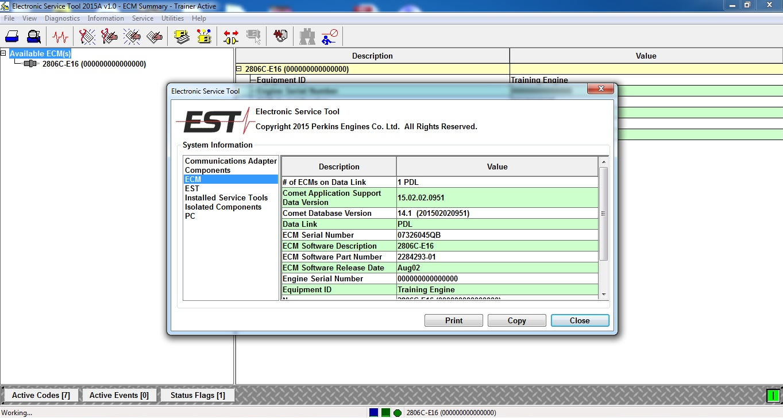783x418 pixels.
Task: Select ECM in System Information list
Action: point(231,179)
